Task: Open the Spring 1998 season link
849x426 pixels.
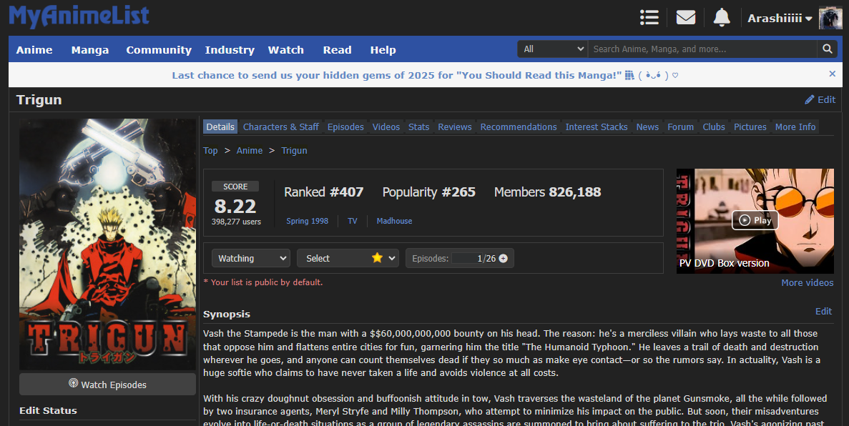Action: click(x=307, y=221)
